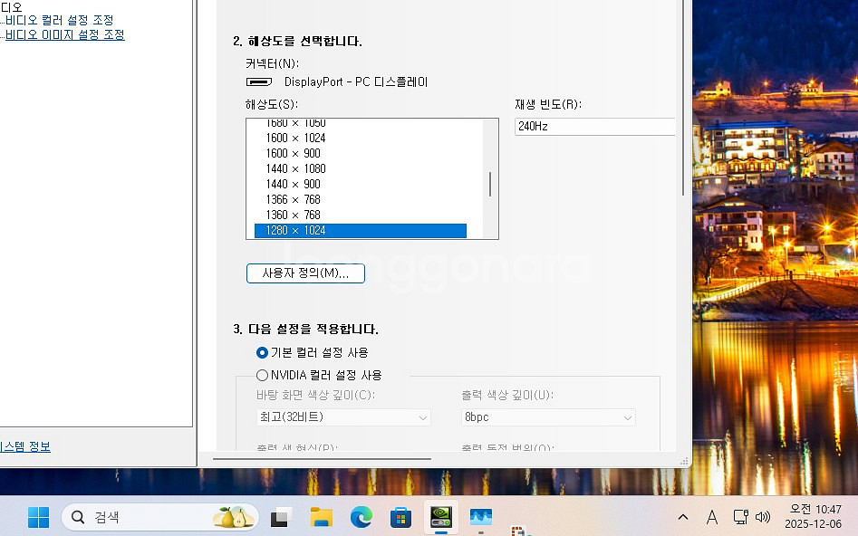Click the Korean IME 'A' indicator
This screenshot has height=536, width=858.
tap(712, 517)
